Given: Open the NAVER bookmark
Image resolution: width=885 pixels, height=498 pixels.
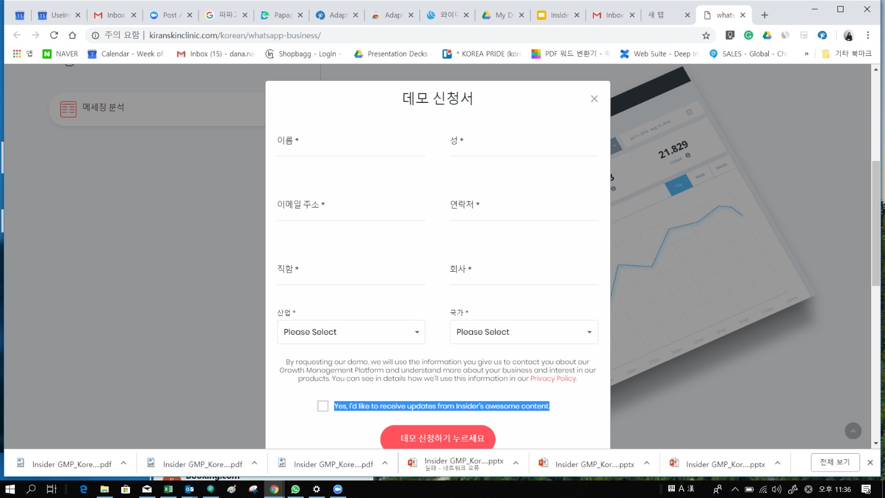Looking at the screenshot, I should [x=60, y=54].
